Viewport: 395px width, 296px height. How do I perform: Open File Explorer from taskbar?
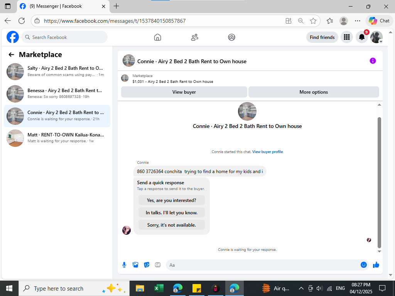[x=140, y=288]
